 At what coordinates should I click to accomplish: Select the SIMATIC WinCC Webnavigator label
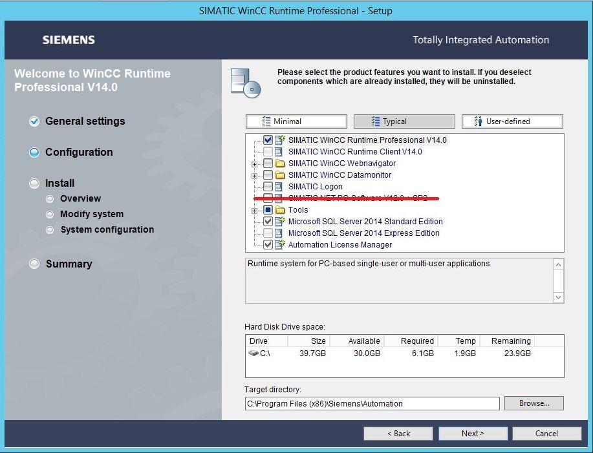pyautogui.click(x=342, y=163)
